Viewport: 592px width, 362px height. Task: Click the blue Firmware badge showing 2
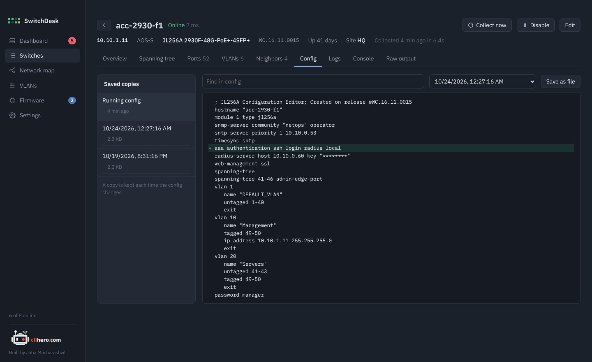tap(72, 100)
